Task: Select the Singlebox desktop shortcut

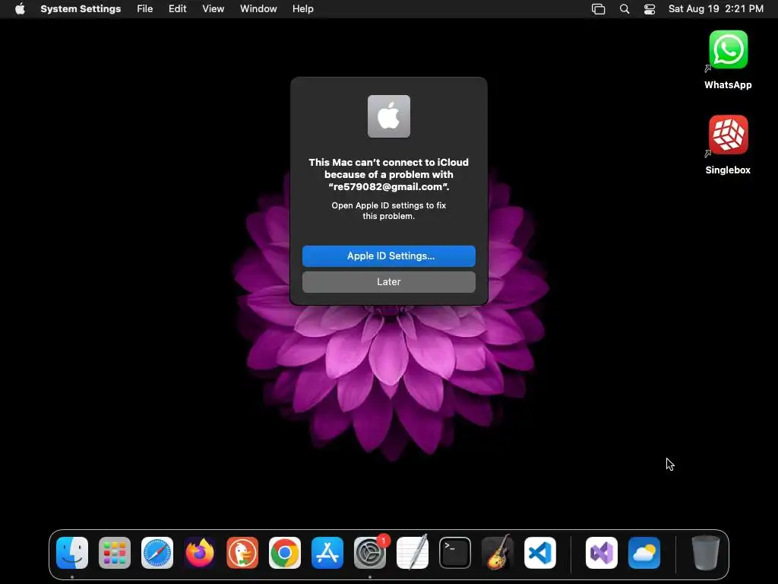Action: (728, 145)
